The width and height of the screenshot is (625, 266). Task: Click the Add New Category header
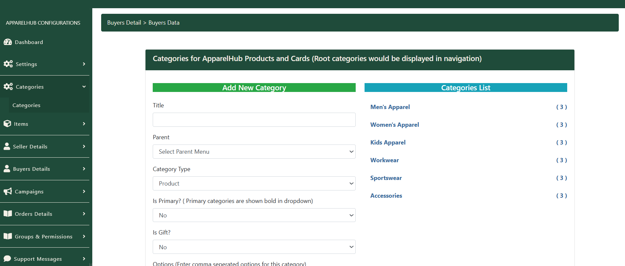point(254,88)
